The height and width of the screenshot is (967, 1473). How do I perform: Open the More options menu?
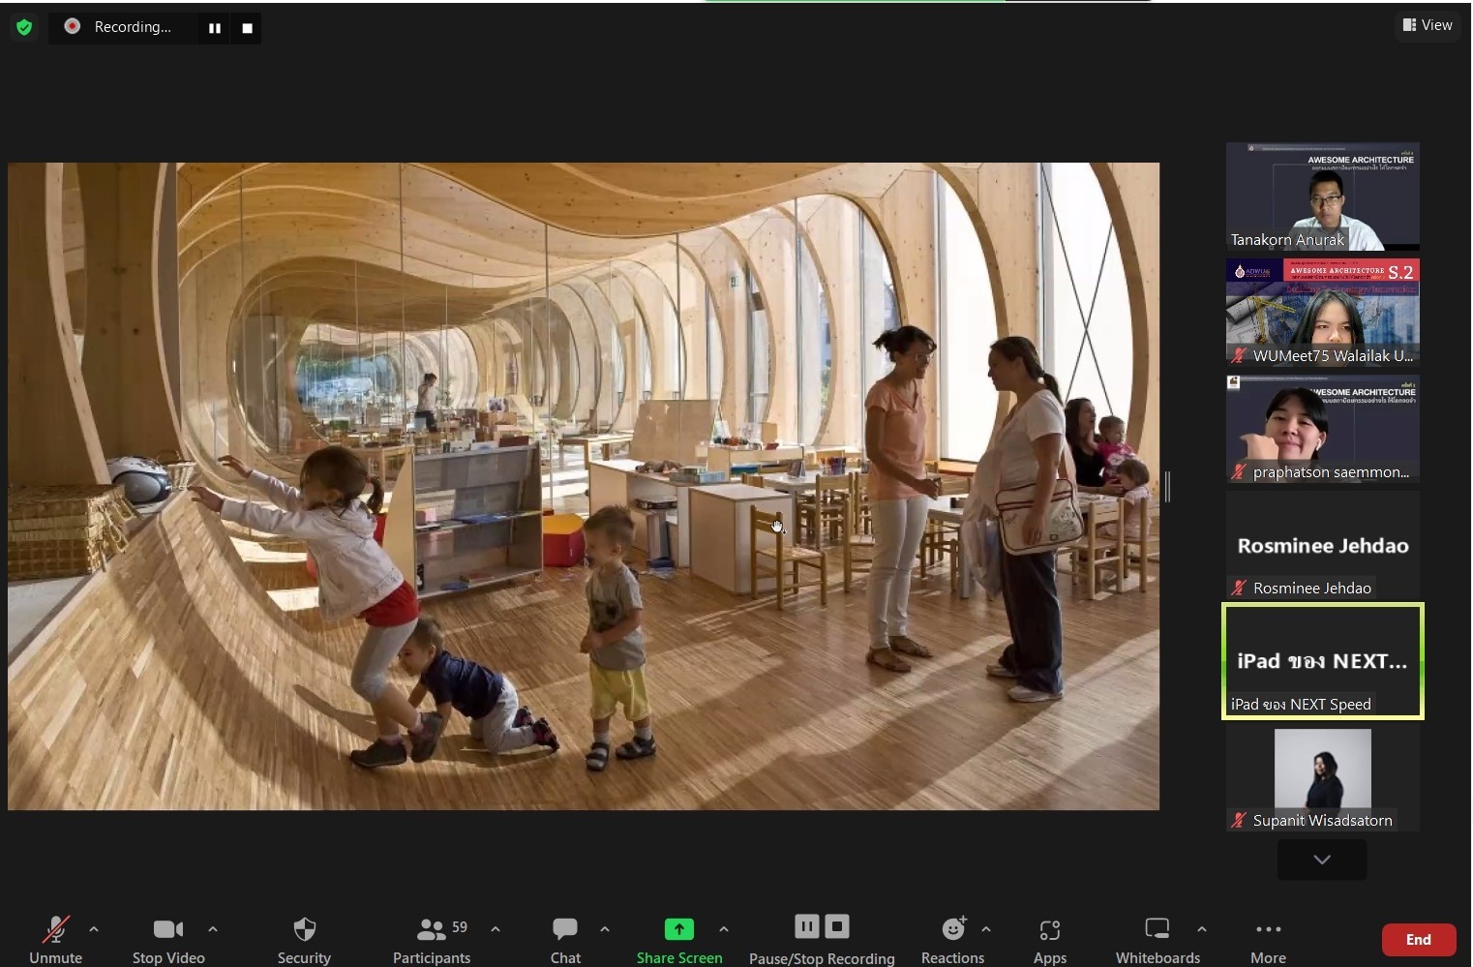1268,939
